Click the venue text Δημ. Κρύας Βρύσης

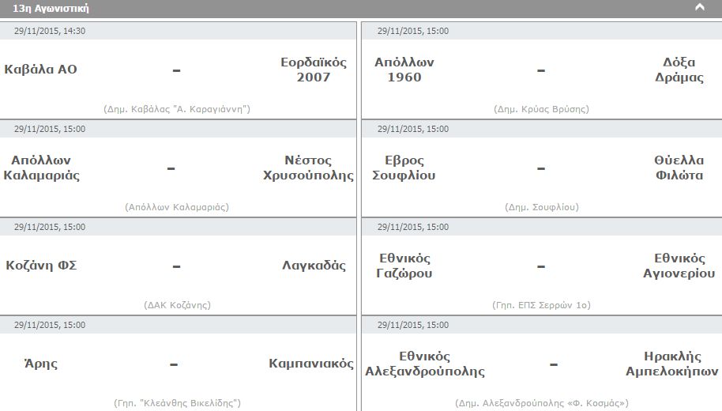click(542, 109)
